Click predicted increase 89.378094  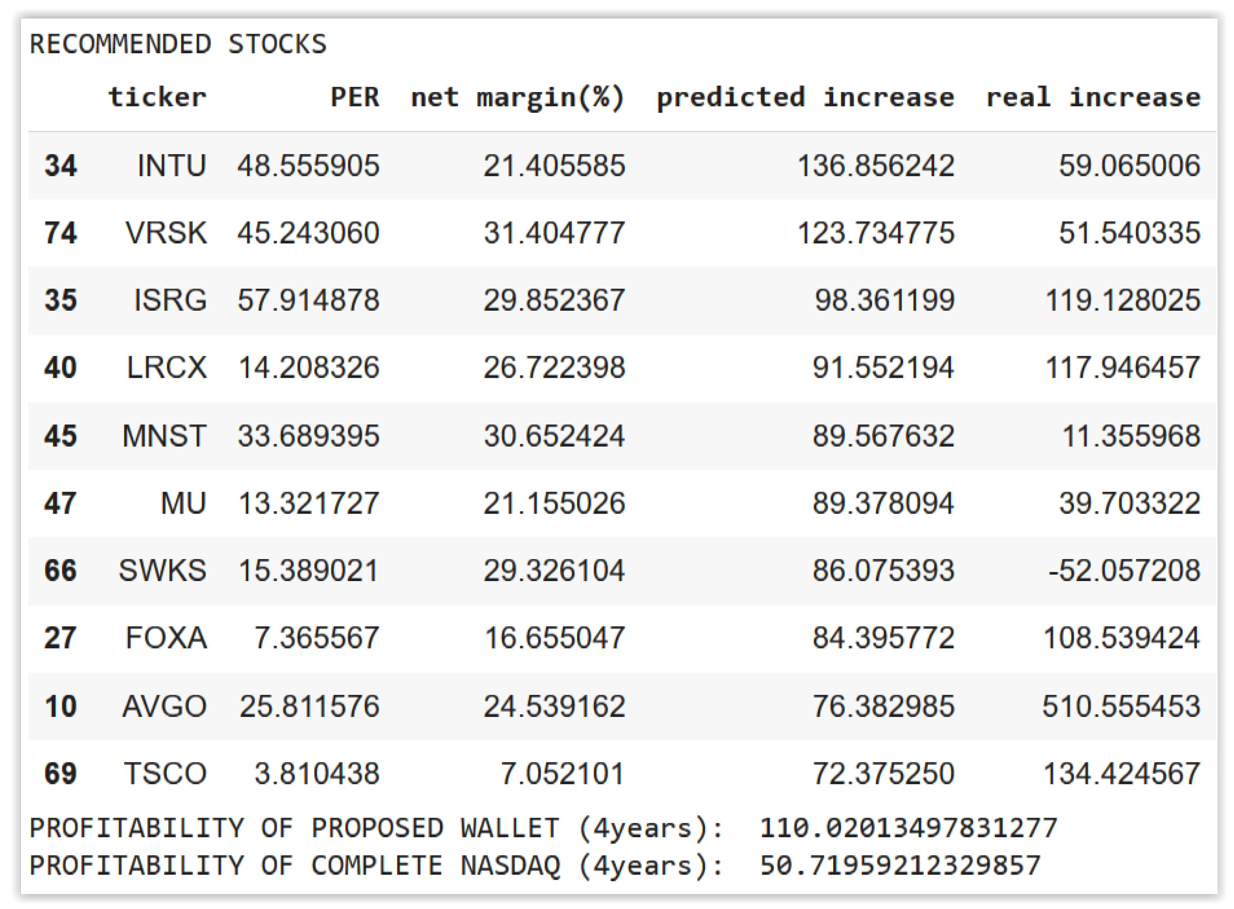[x=883, y=503]
